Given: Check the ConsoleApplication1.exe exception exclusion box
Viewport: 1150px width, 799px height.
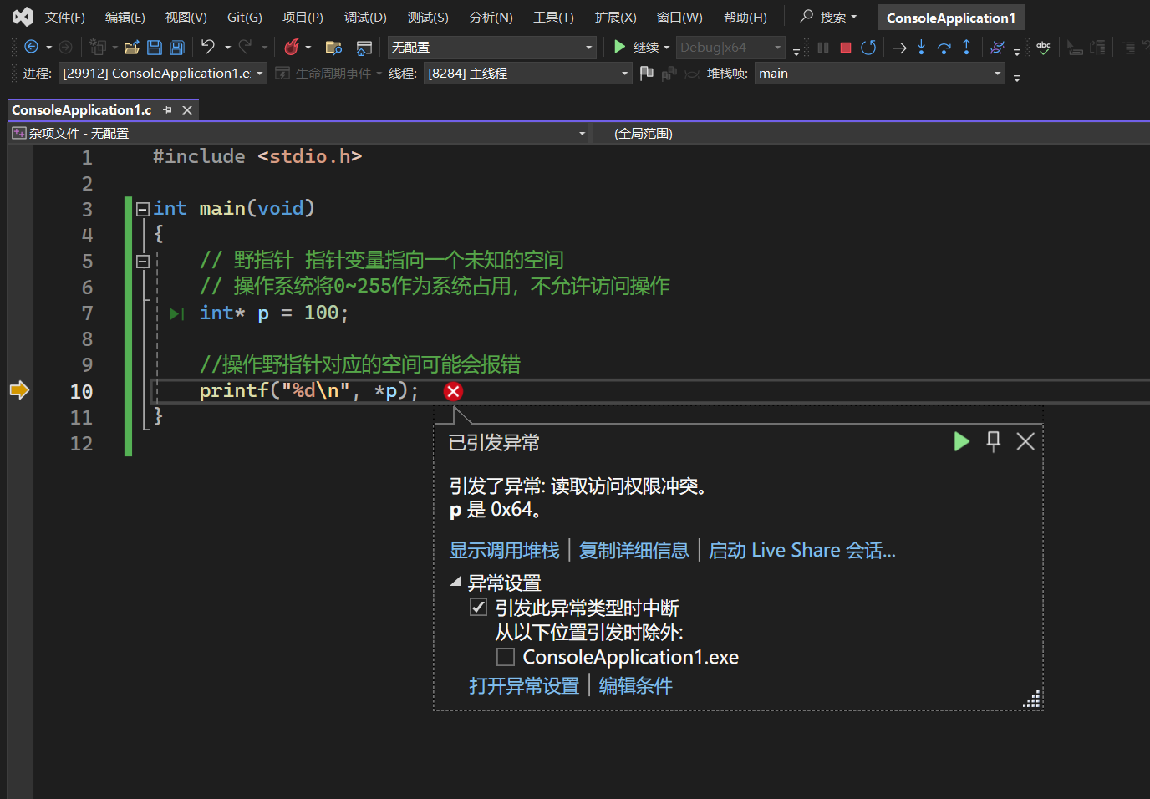Looking at the screenshot, I should (505, 657).
